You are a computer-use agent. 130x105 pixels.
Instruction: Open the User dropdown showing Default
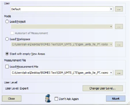(62, 9)
